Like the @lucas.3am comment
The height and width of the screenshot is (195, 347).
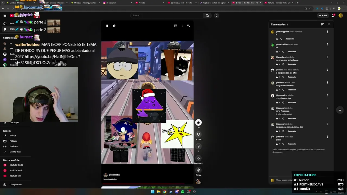pyautogui.click(x=277, y=64)
